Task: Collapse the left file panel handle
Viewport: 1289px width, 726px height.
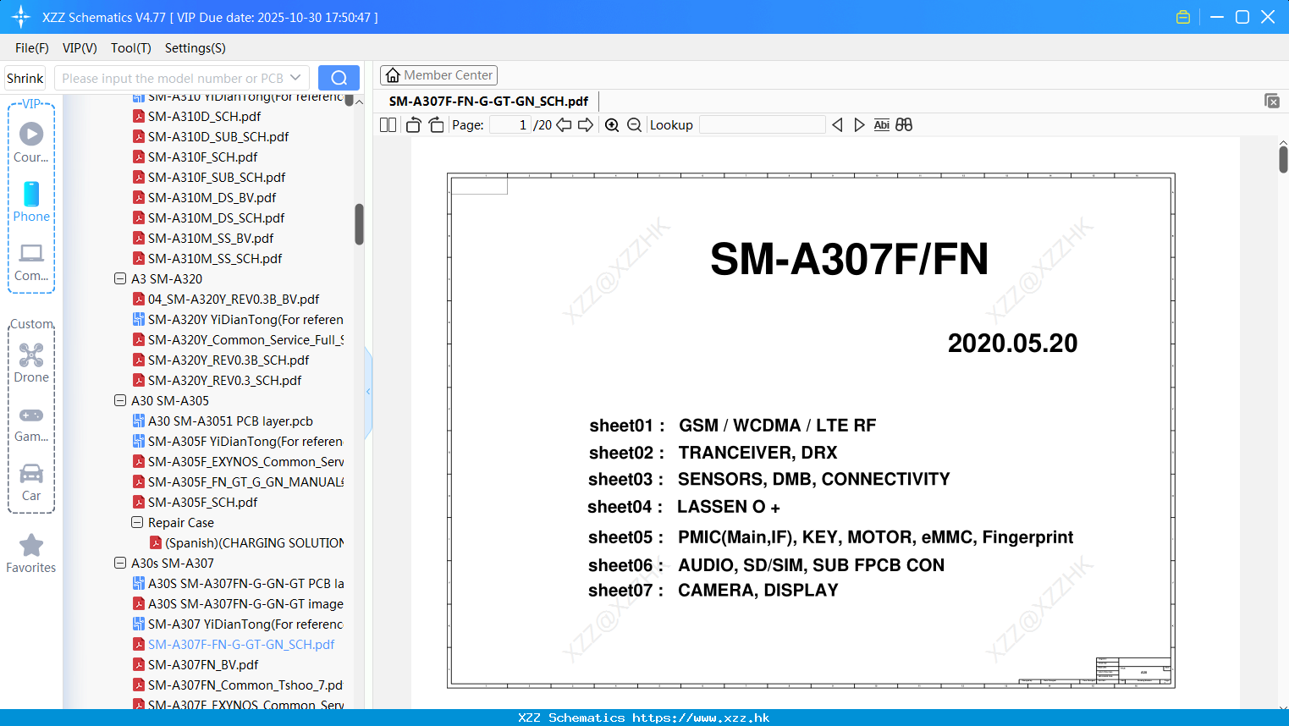Action: tap(368, 392)
